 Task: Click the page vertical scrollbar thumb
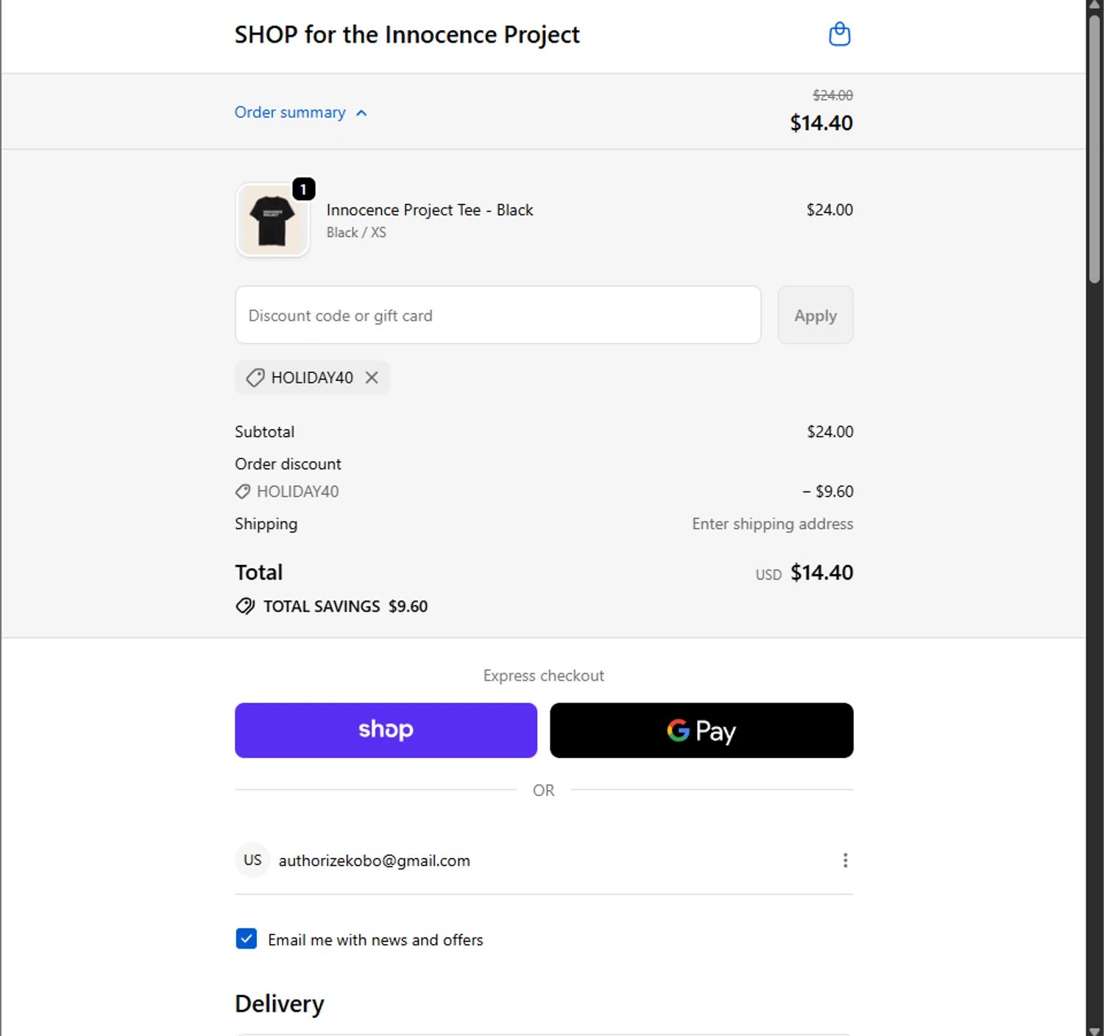[x=1094, y=147]
